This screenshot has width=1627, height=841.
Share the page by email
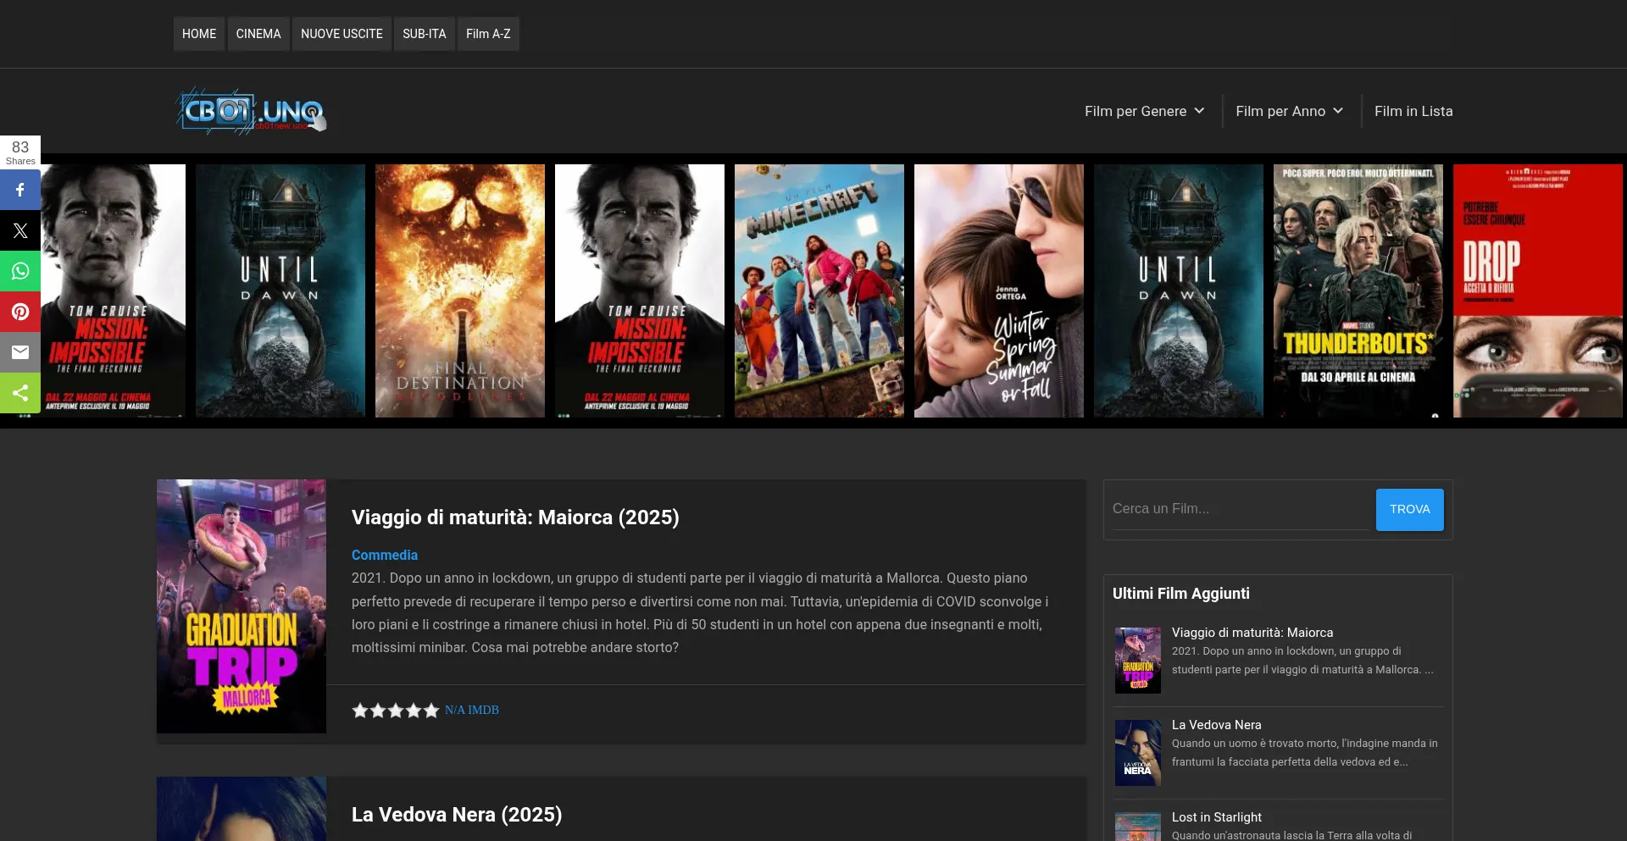(x=20, y=352)
